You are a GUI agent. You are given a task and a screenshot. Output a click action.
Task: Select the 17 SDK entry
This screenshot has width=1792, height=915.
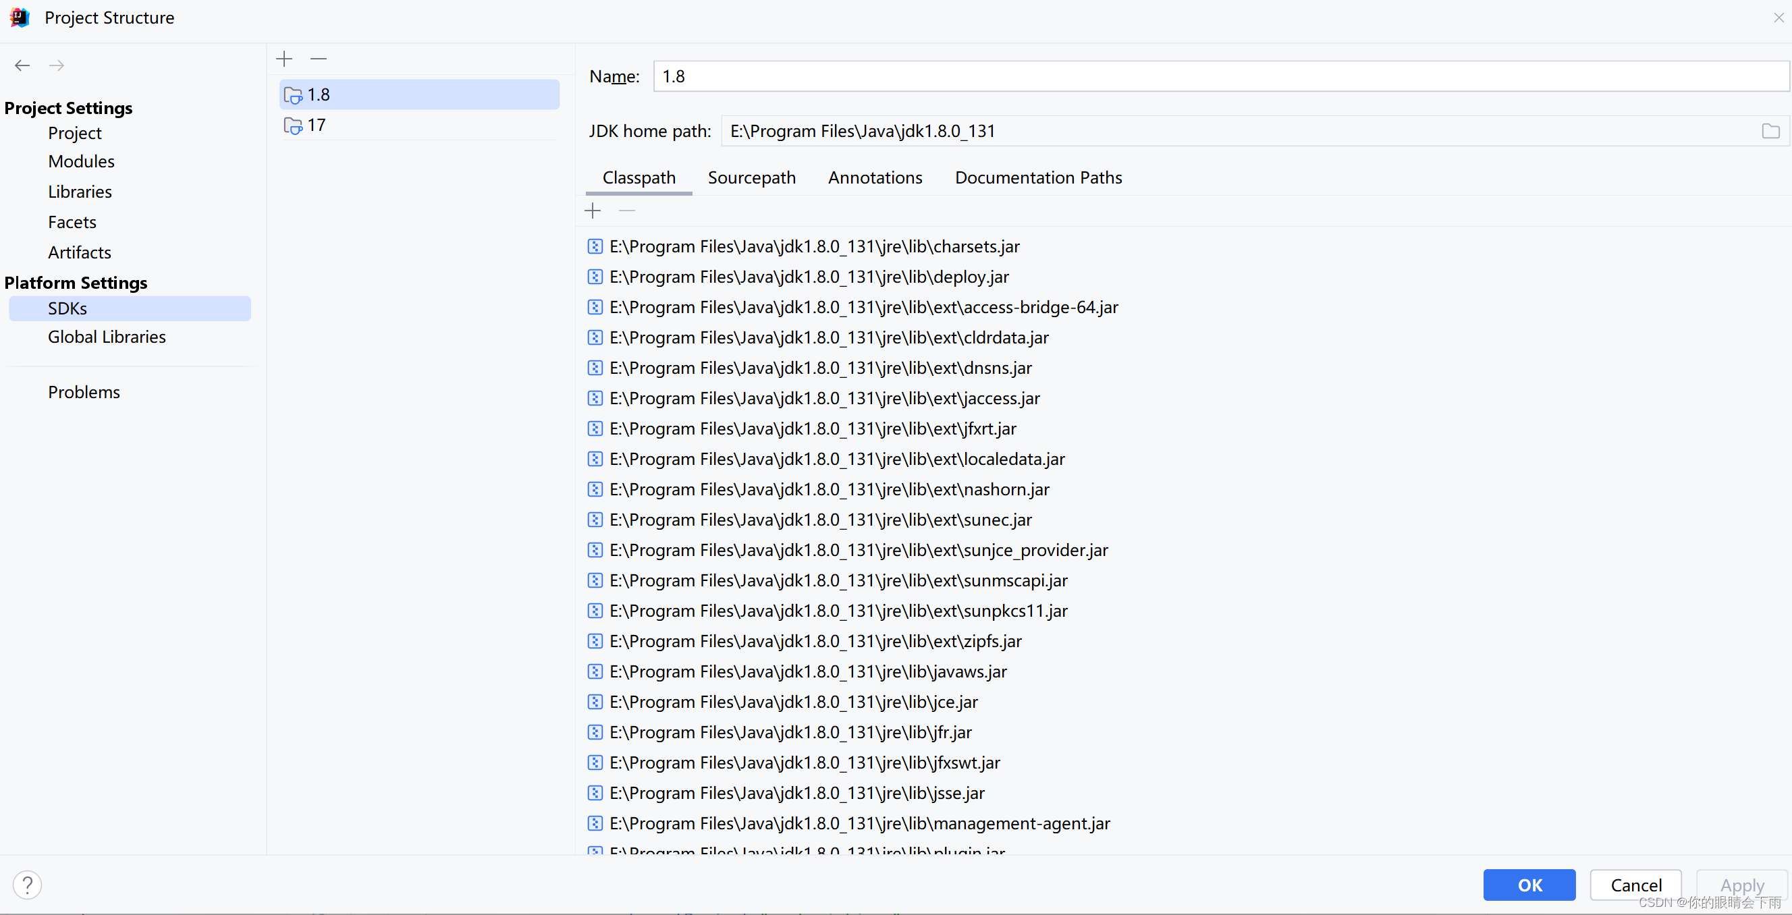(317, 125)
